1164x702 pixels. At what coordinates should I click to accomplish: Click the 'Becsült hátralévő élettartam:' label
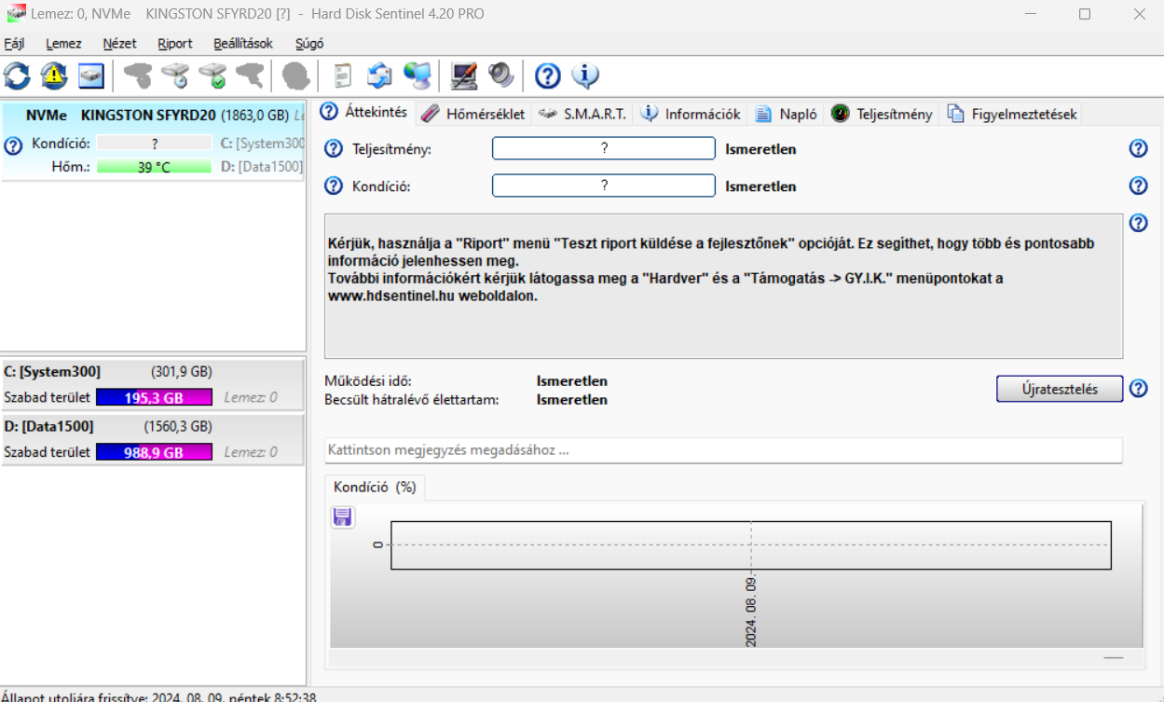(412, 400)
